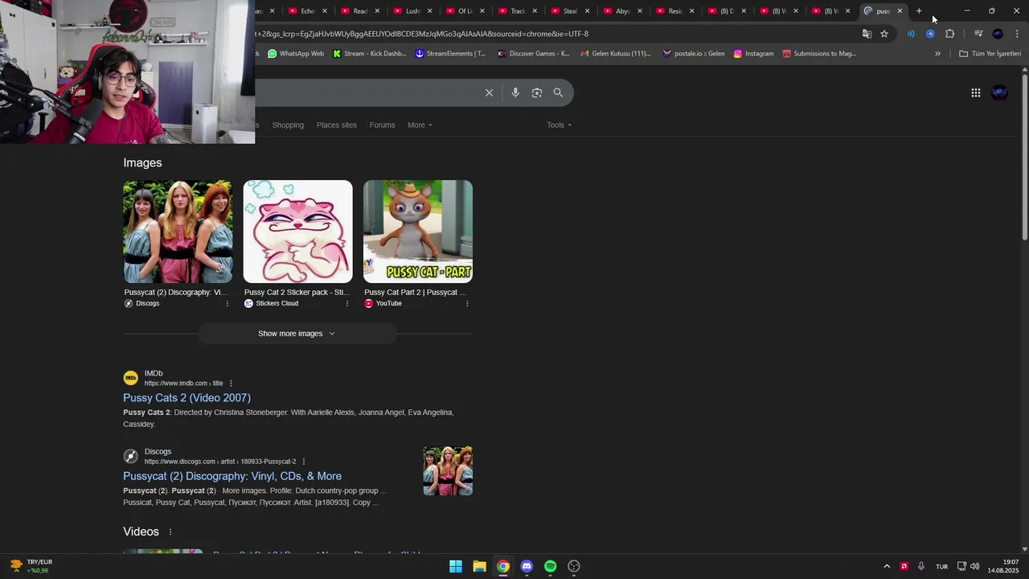The height and width of the screenshot is (579, 1029).
Task: Open WhatsApp Web bookmark
Action: pos(296,54)
